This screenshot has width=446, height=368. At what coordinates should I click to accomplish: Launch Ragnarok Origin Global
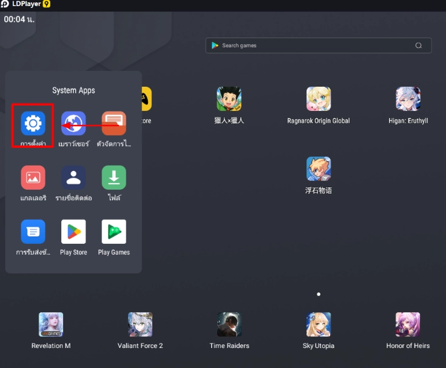click(319, 99)
